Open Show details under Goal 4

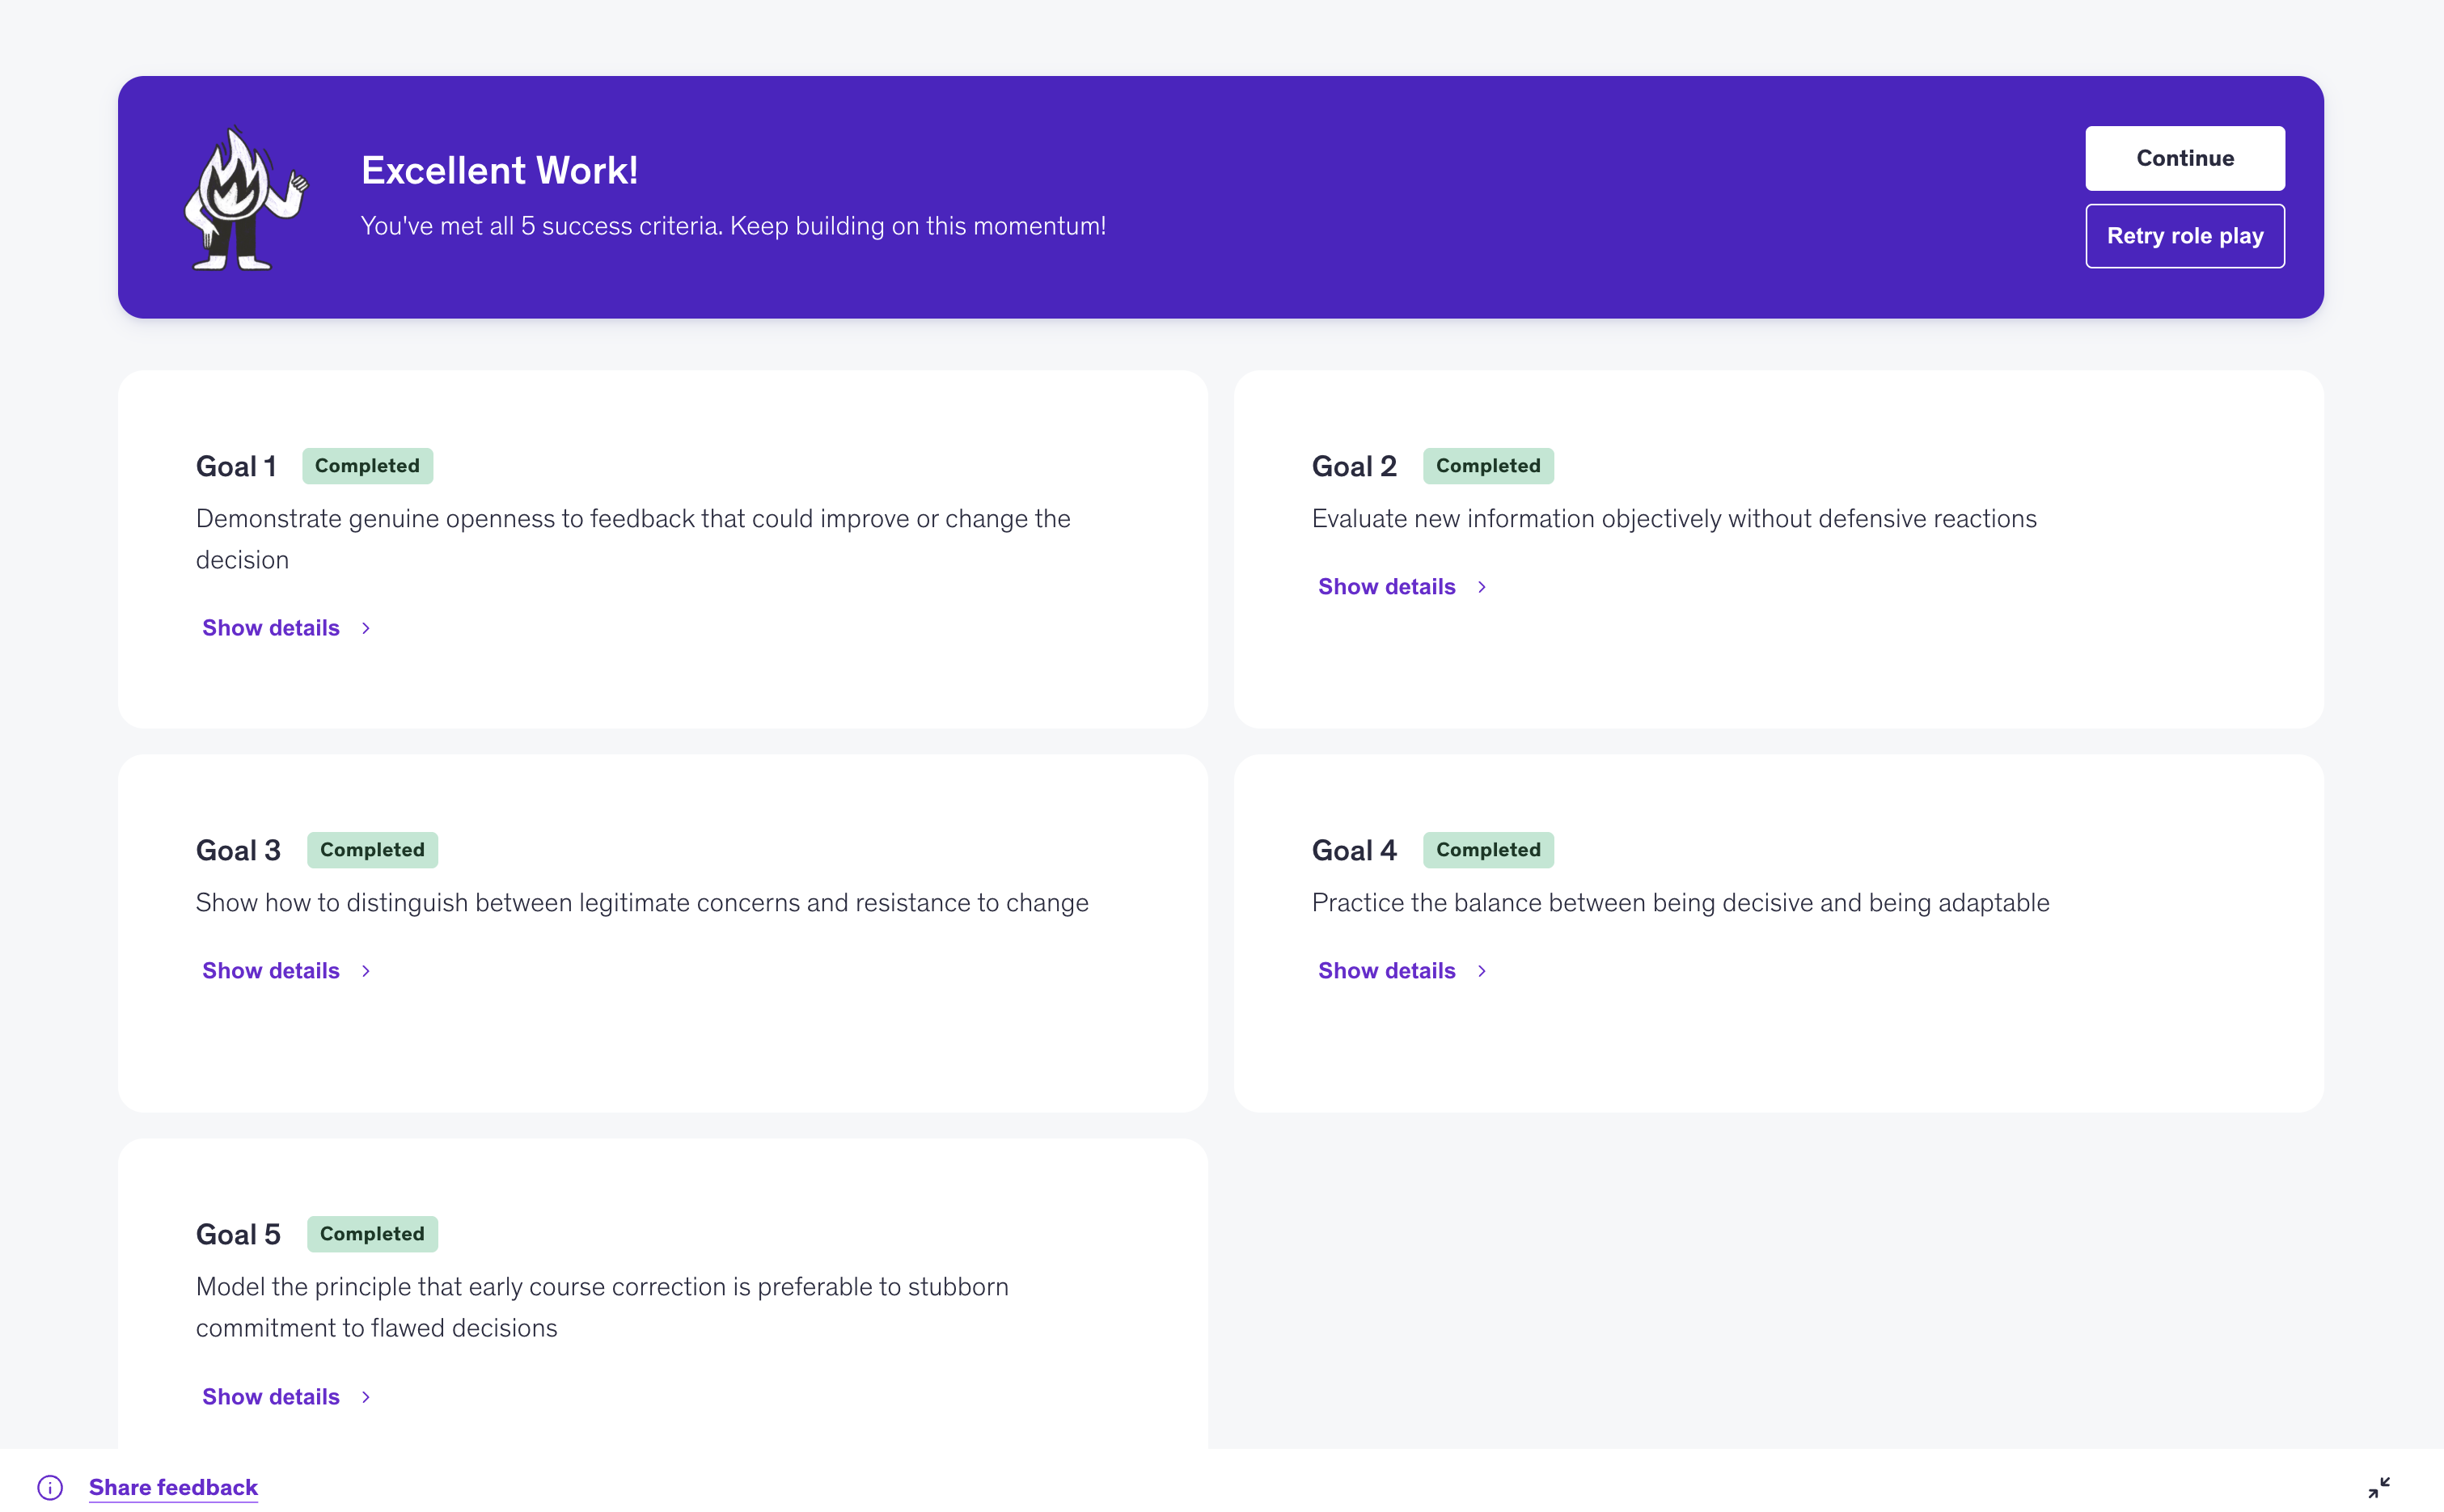click(1386, 971)
